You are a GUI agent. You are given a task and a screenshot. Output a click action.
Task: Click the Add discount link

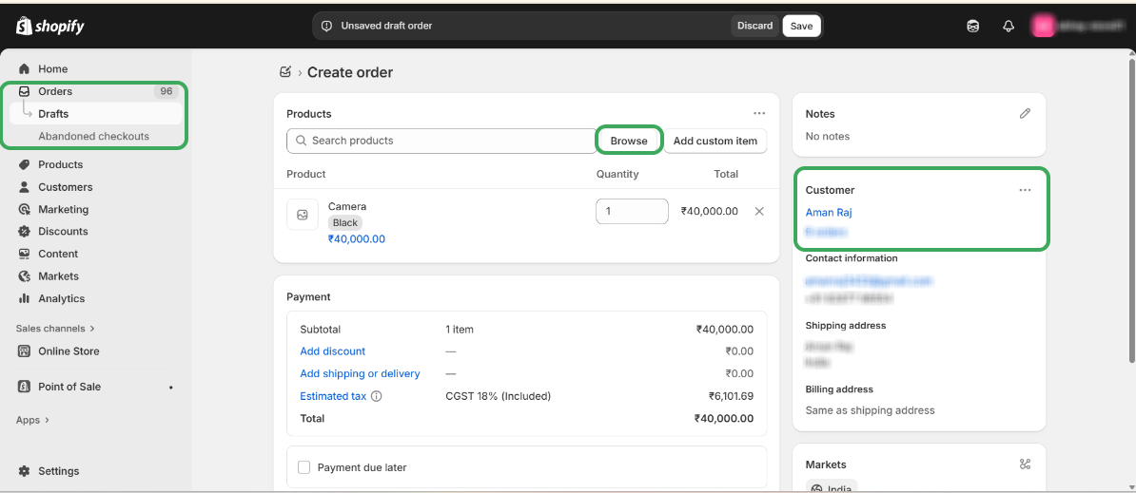click(x=332, y=351)
